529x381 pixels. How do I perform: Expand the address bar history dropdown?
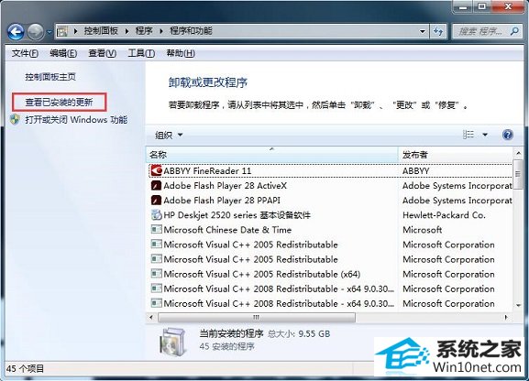[423, 32]
